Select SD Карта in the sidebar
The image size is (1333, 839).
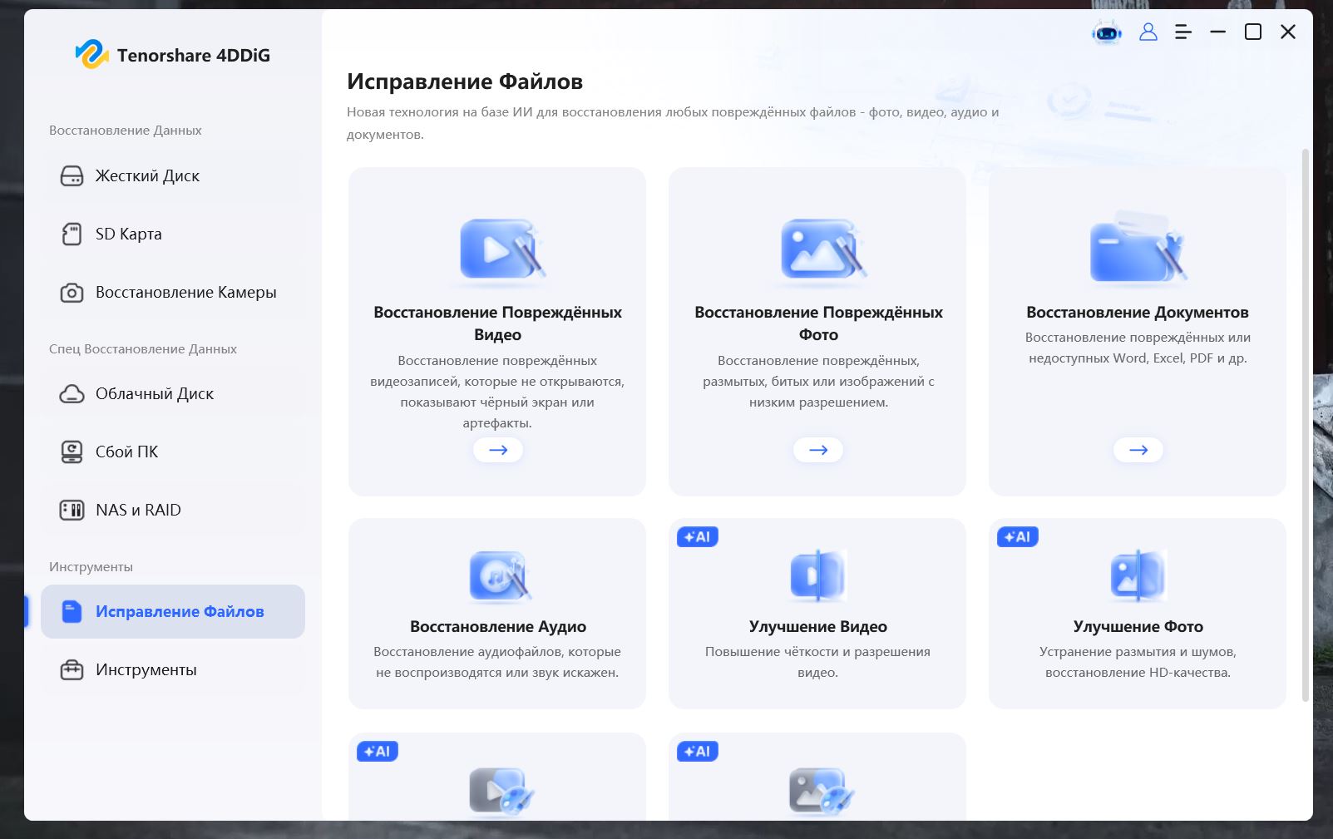click(173, 234)
